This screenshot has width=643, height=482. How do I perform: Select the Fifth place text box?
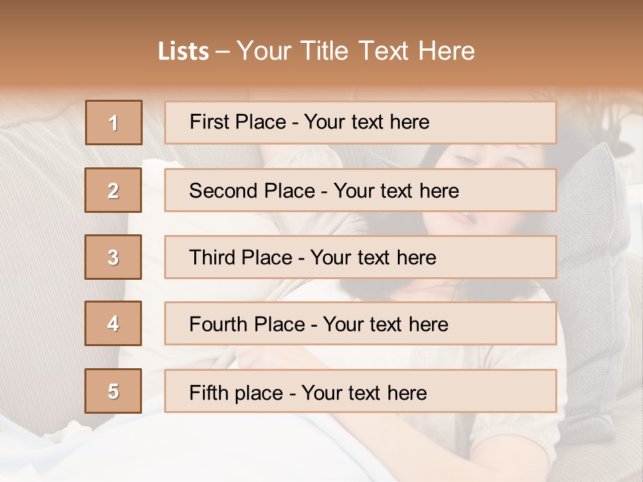click(360, 391)
